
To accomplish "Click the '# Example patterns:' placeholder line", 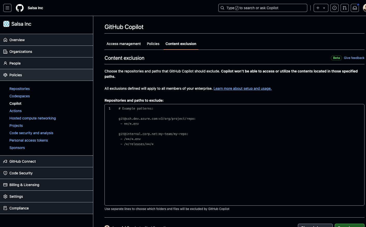I will point(136,109).
